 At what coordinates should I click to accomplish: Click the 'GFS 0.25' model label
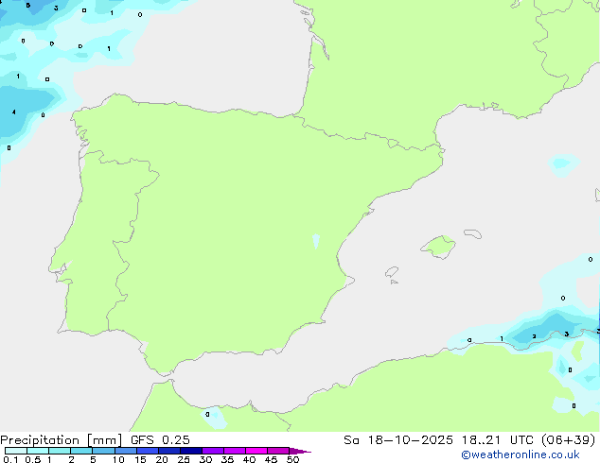coord(160,440)
